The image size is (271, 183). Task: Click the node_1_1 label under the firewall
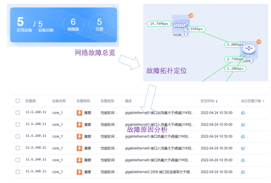coord(181,35)
